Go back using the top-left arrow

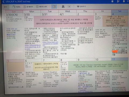(x=3, y=2)
